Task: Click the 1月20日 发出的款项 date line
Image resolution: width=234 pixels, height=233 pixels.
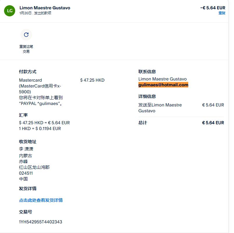Action: [x=35, y=13]
